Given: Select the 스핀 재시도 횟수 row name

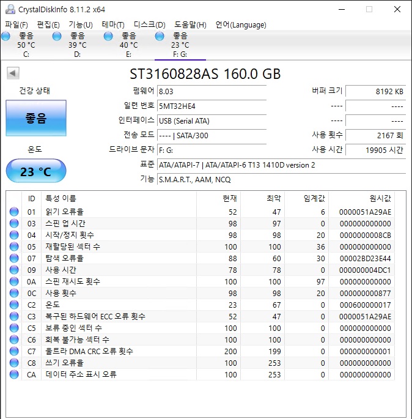Looking at the screenshot, I should pyautogui.click(x=73, y=281).
